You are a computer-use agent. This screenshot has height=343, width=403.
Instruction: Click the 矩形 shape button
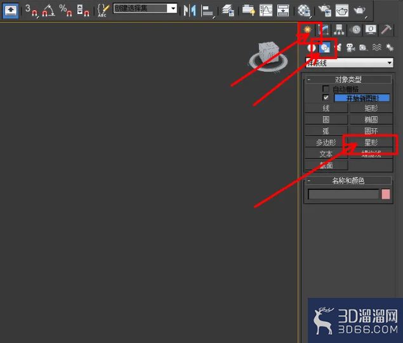click(x=371, y=109)
